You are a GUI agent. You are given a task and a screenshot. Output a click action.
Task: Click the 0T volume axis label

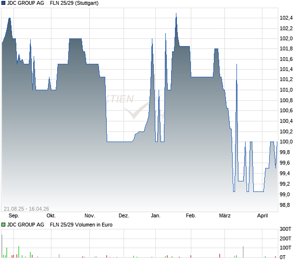[x=283, y=258]
